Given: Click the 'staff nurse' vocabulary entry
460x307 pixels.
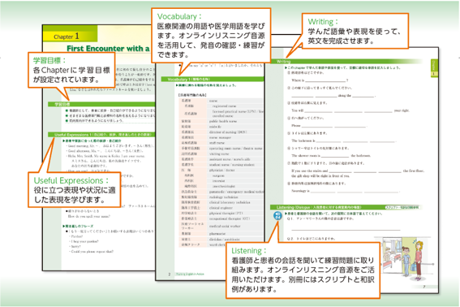Looking at the screenshot, I should click(217, 143).
